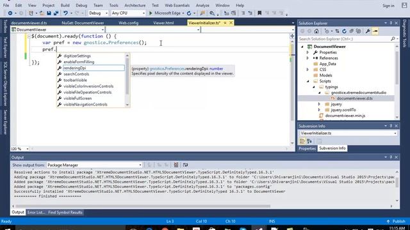Image resolution: width=410 pixels, height=230 pixels.
Task: Toggle Show All Files in Solution Explorer
Action: pos(359,31)
